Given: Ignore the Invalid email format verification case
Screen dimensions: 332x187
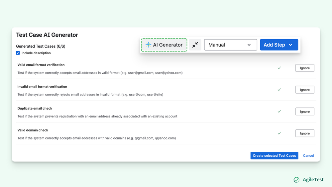Looking at the screenshot, I should point(305,90).
